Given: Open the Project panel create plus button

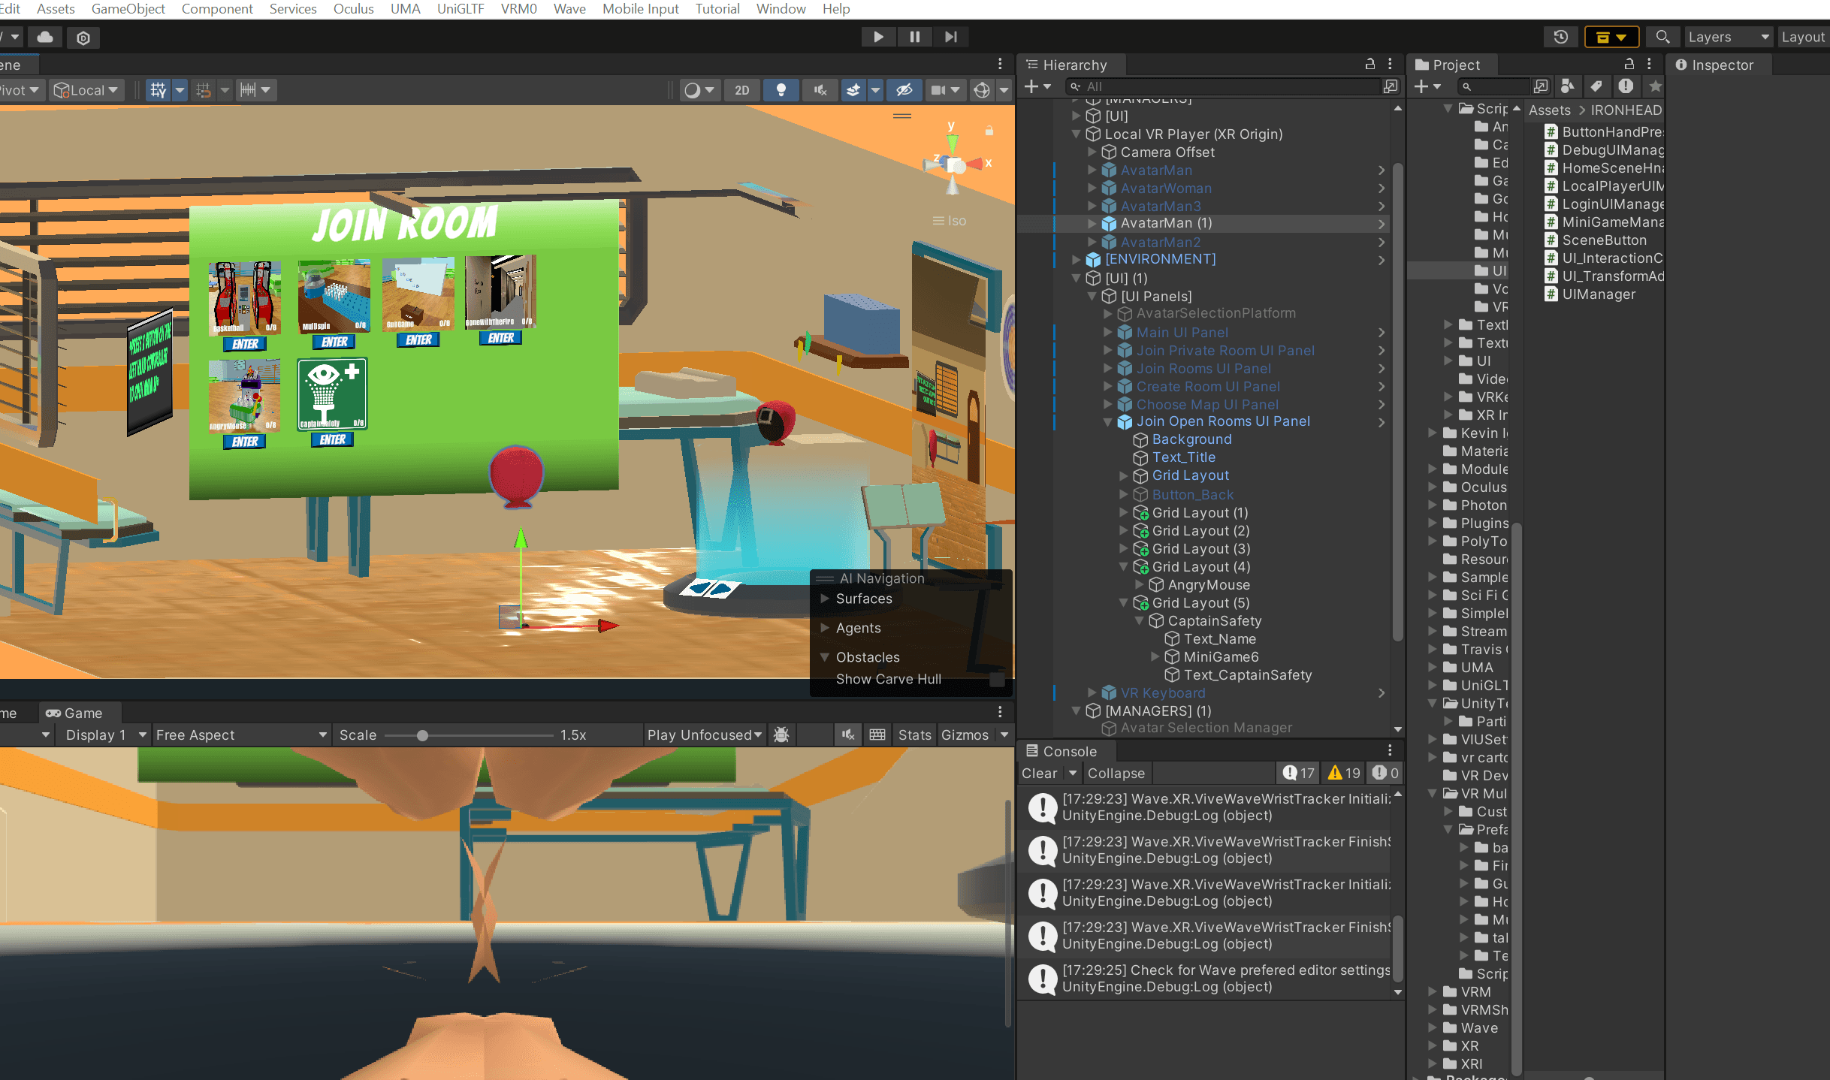Looking at the screenshot, I should point(1427,86).
